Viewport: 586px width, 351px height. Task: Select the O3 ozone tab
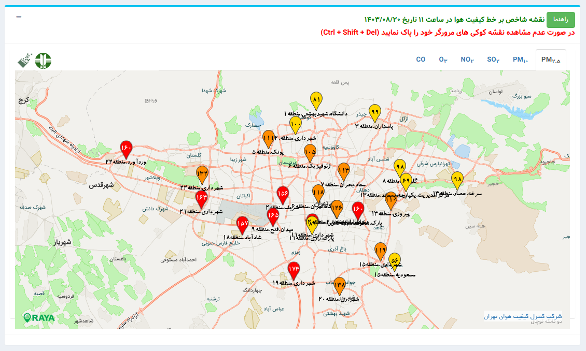[x=443, y=60]
